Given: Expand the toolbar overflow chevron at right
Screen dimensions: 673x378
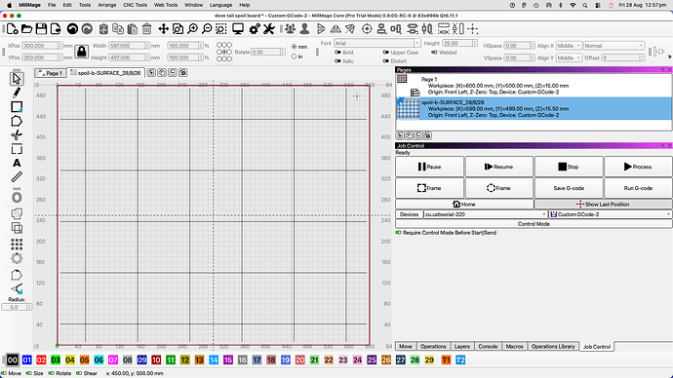Looking at the screenshot, I should click(669, 57).
